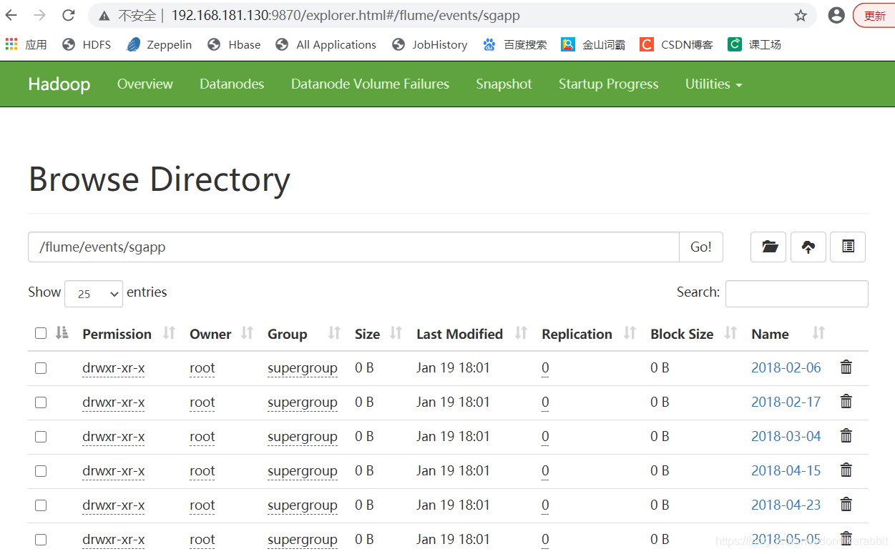Click the cut and paste list icon

tap(848, 247)
